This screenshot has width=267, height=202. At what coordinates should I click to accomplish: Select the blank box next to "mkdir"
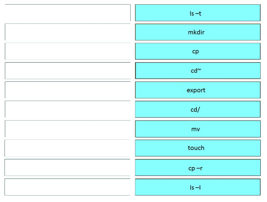click(68, 32)
